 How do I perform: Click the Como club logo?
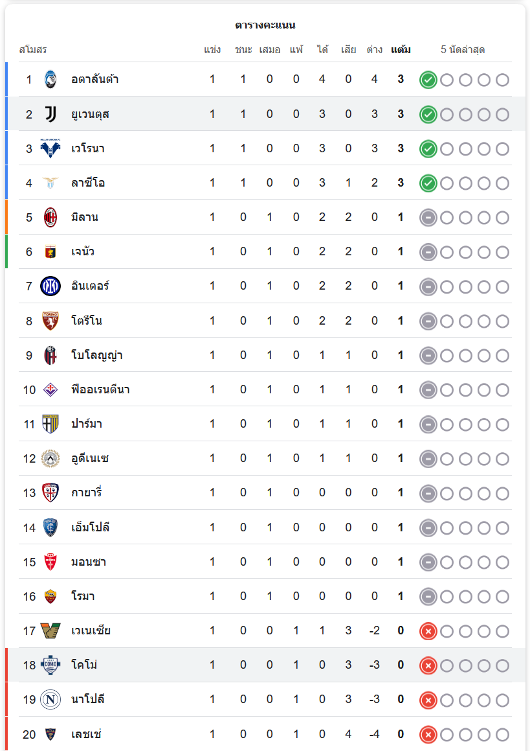50,665
